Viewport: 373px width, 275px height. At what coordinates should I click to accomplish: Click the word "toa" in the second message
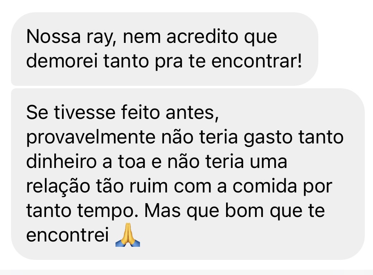click(131, 162)
